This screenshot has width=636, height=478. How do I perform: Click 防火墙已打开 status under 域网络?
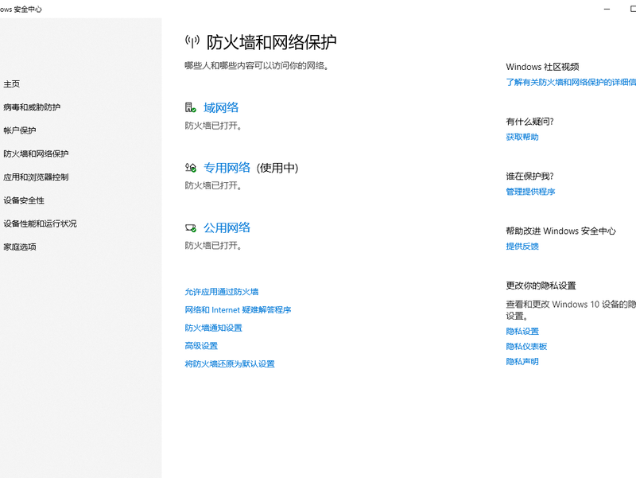[213, 126]
